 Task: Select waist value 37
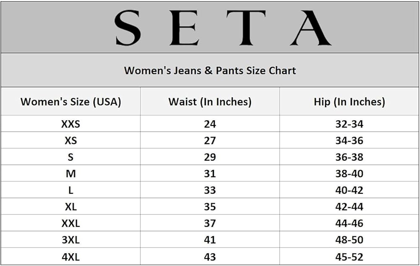(x=210, y=223)
